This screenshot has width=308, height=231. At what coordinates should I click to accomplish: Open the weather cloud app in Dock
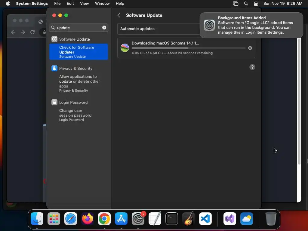click(247, 219)
